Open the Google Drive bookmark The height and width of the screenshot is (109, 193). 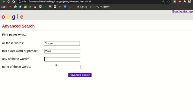[x=30, y=7]
